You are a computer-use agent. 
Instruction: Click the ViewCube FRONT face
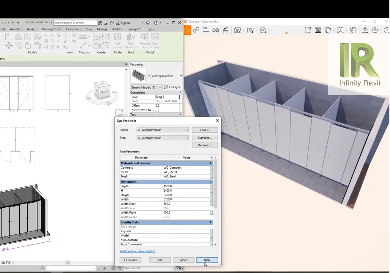pyautogui.click(x=104, y=92)
